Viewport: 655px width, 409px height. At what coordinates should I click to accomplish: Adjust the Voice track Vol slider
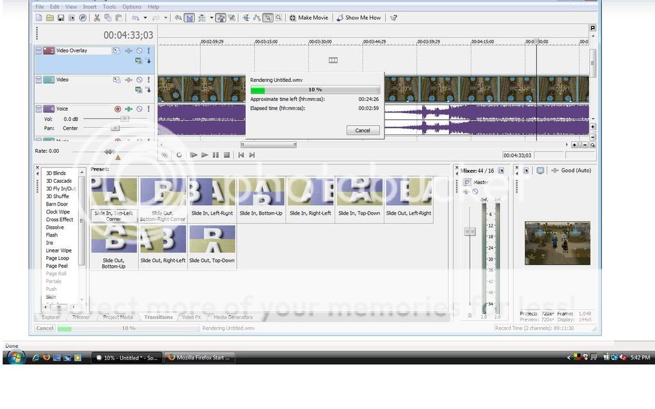(125, 119)
